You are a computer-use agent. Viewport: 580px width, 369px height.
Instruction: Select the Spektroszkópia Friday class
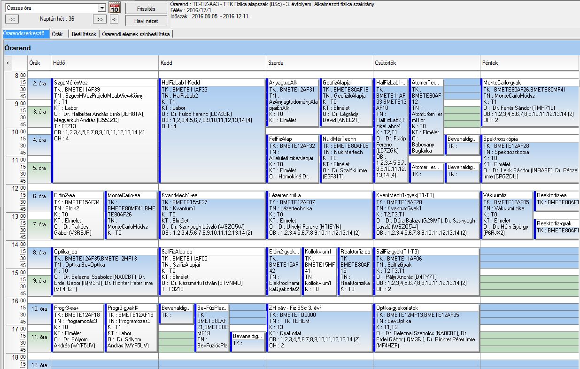530,159
